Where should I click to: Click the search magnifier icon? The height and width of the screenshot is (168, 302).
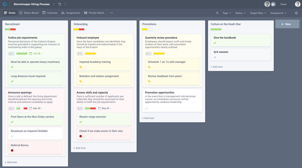pyautogui.click(x=217, y=13)
